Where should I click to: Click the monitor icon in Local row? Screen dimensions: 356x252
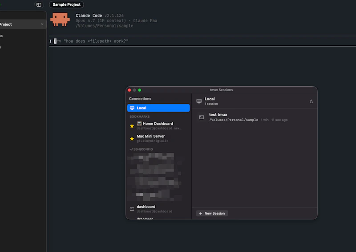(132, 108)
